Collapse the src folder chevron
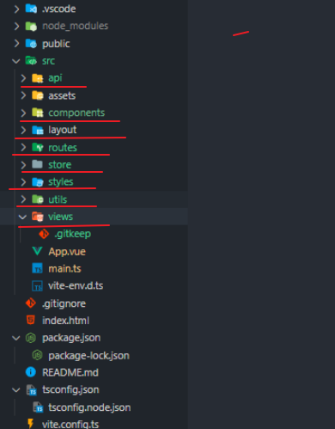This screenshot has height=429, width=335. click(16, 61)
